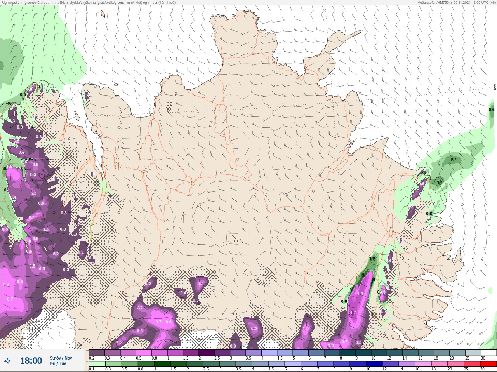Screen dimensions: 497x372
Task: Pick the red swatch ending the lower legend row
Action: (x=488, y=364)
